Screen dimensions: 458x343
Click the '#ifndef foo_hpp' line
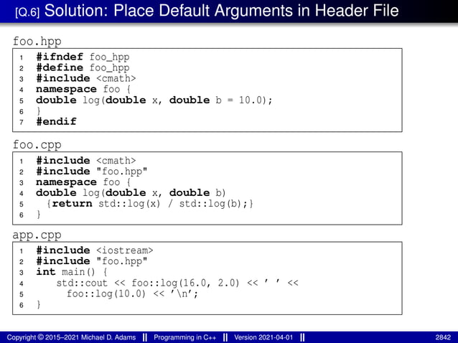coord(83,57)
